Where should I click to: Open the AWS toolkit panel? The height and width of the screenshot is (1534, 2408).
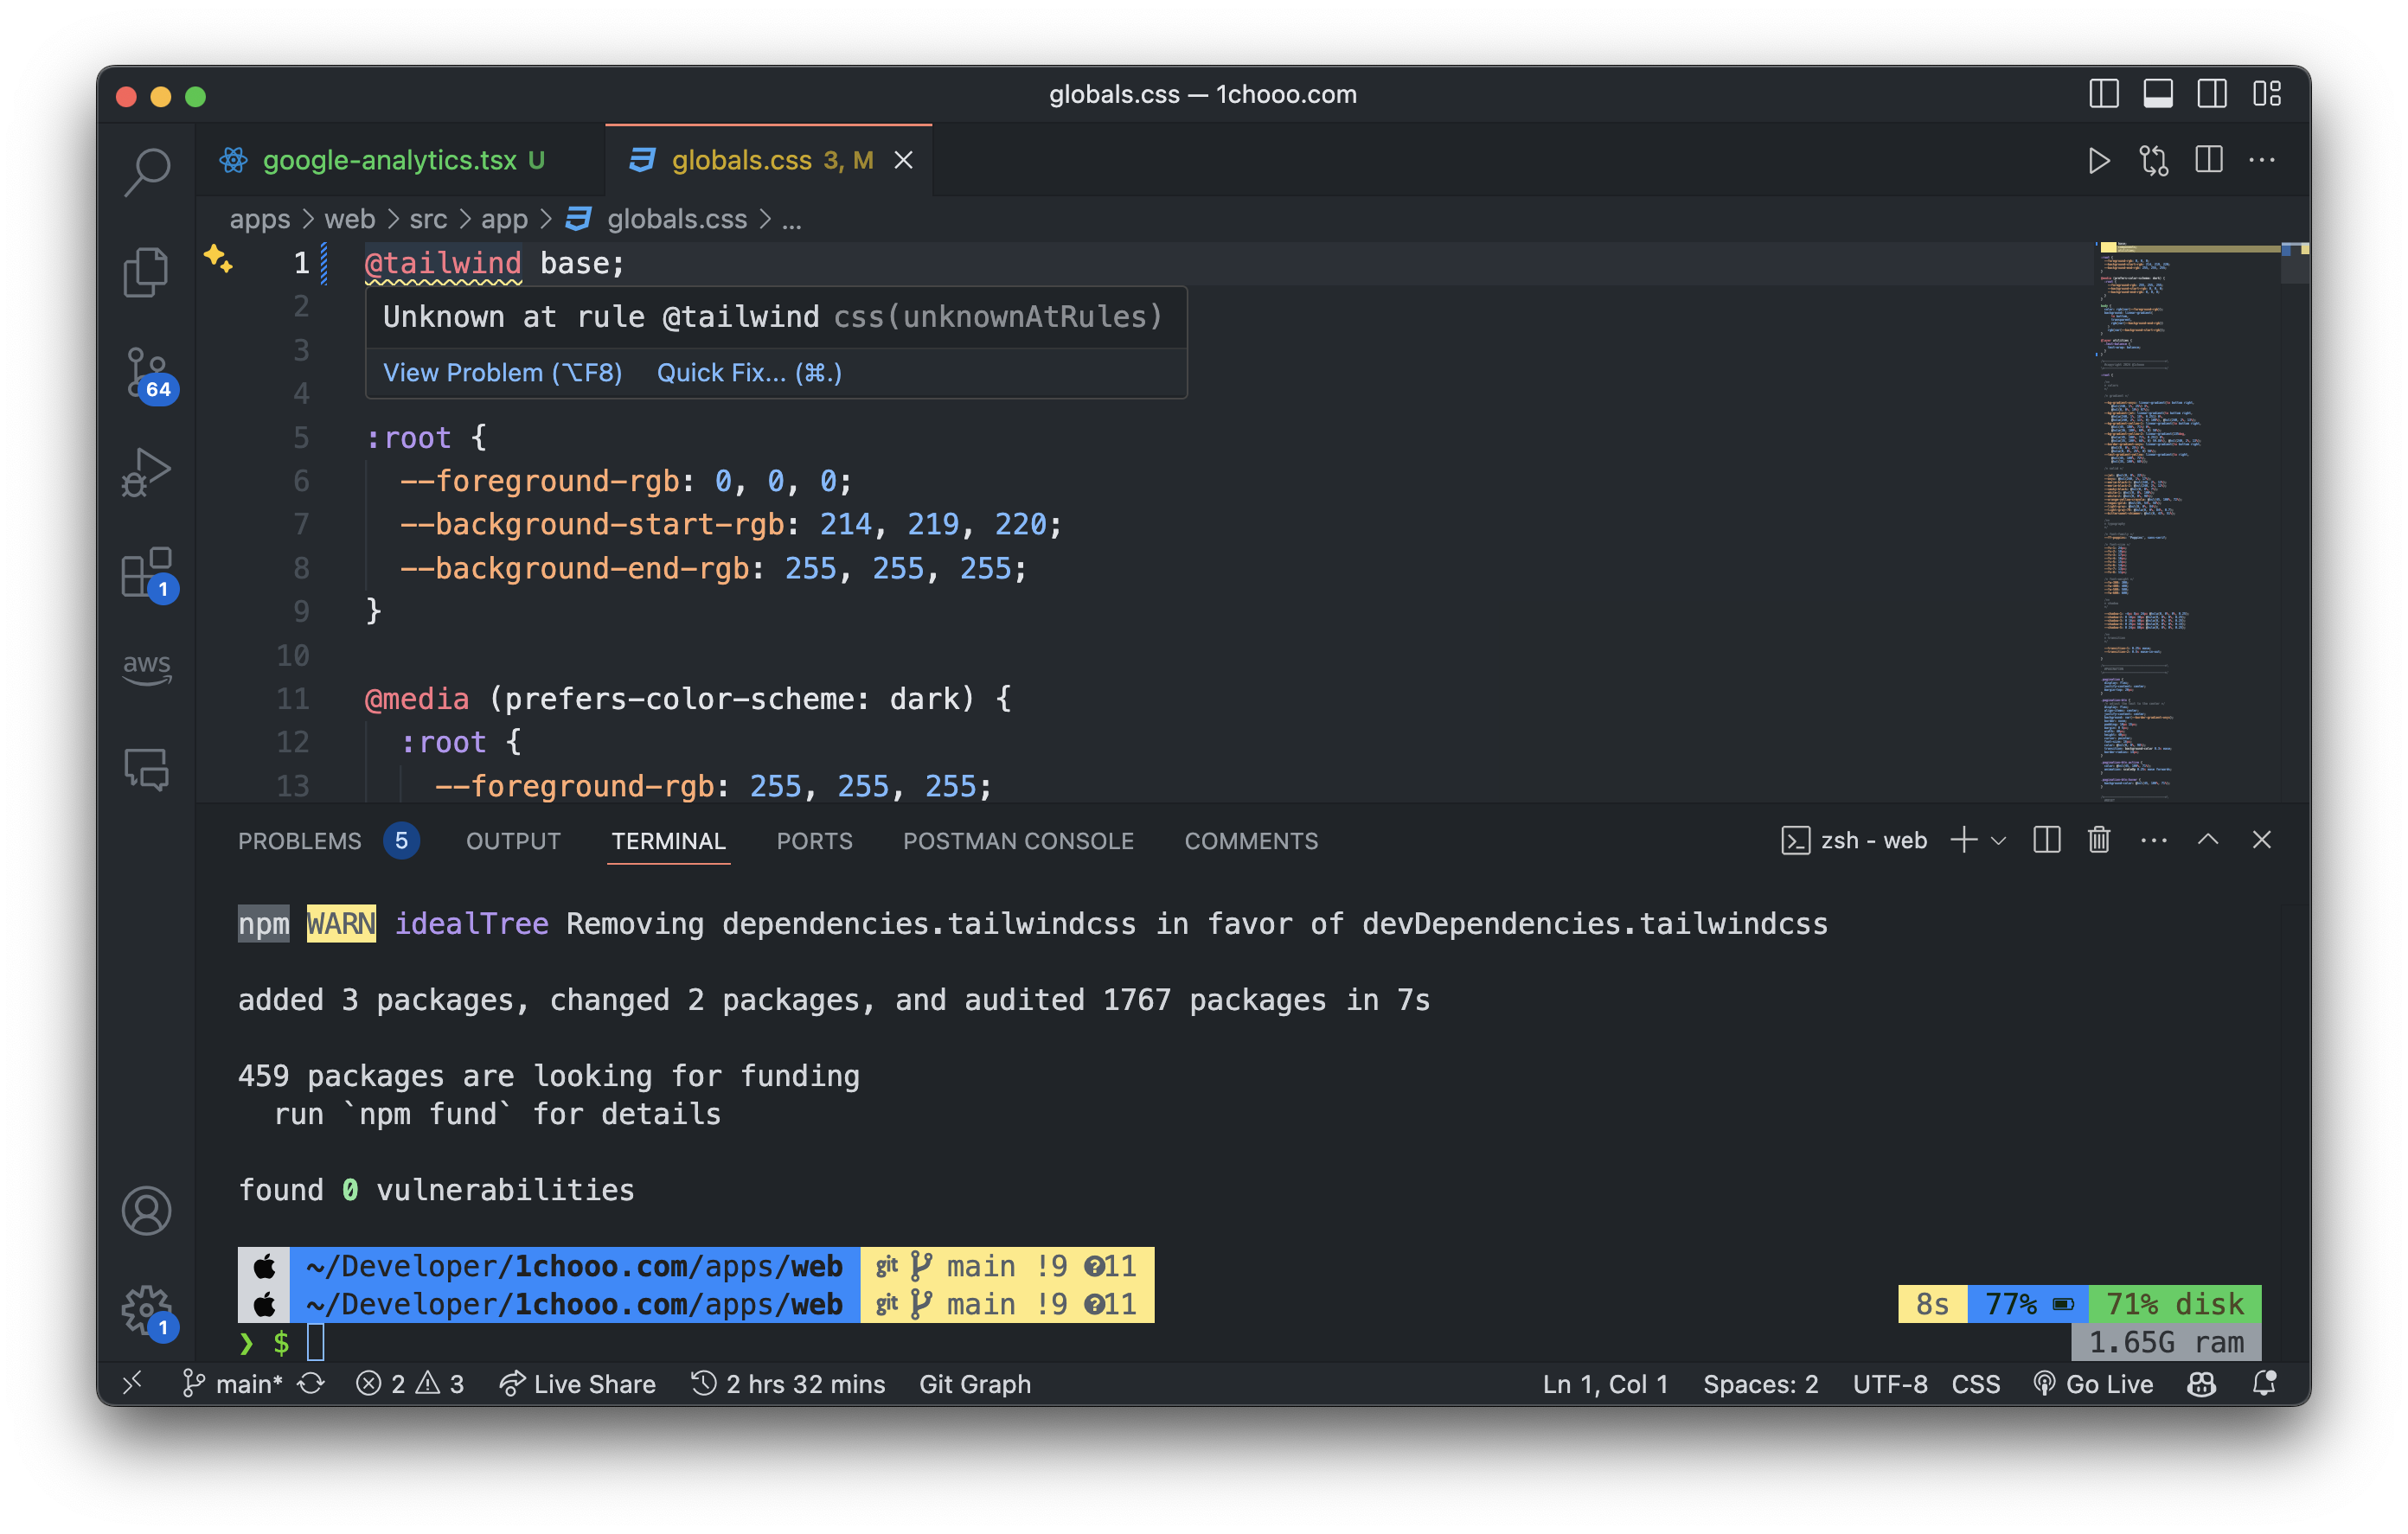(147, 668)
